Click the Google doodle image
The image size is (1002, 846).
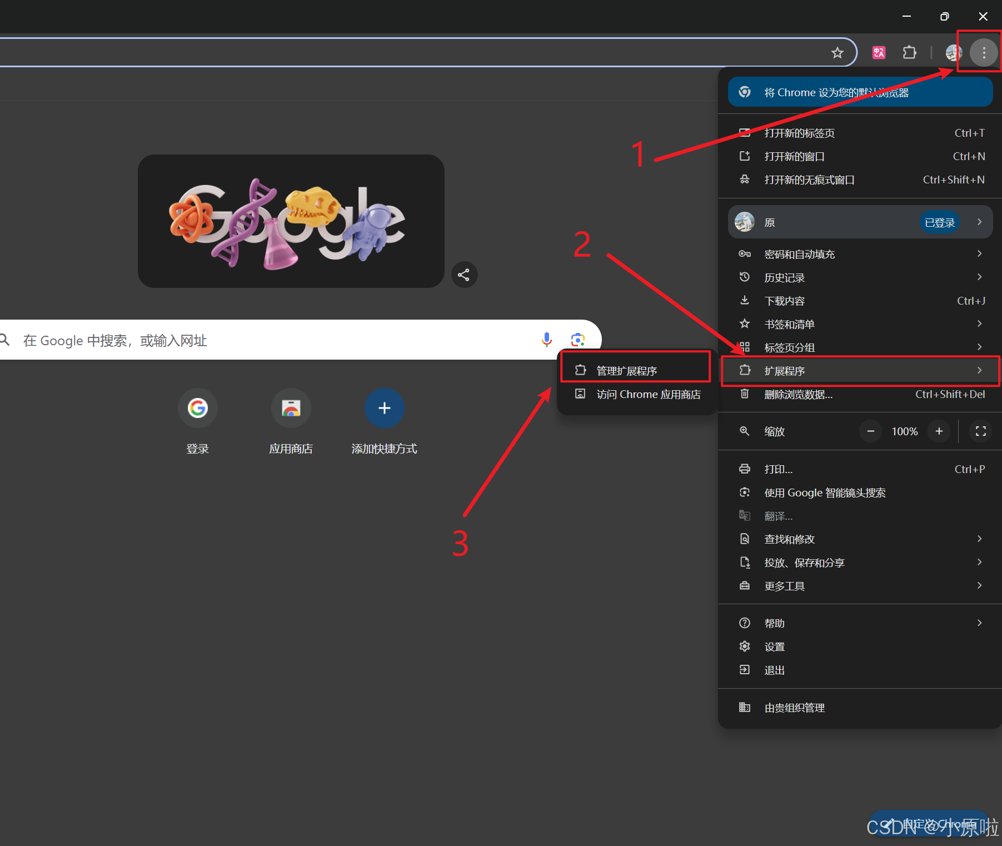(291, 221)
